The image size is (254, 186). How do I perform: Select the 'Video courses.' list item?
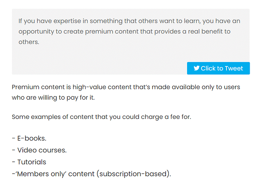click(39, 150)
